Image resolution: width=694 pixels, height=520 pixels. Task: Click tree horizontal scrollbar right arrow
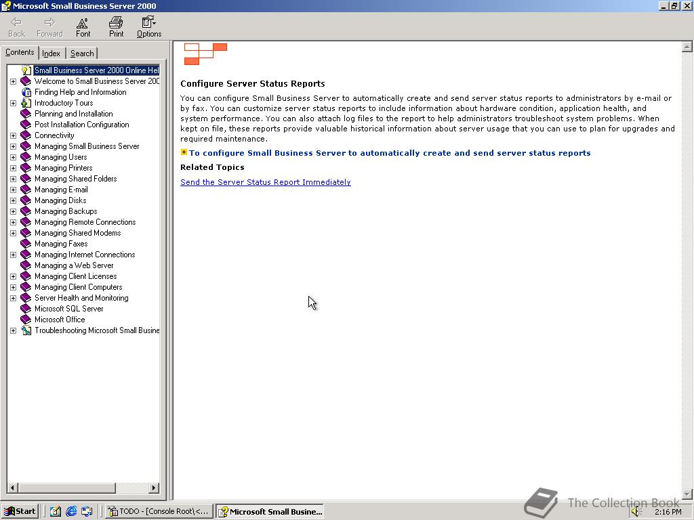click(154, 488)
